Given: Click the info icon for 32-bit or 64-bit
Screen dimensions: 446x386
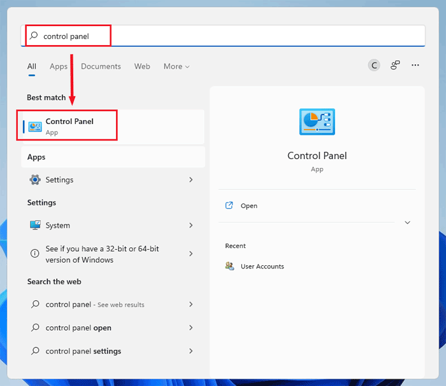Looking at the screenshot, I should [x=34, y=253].
